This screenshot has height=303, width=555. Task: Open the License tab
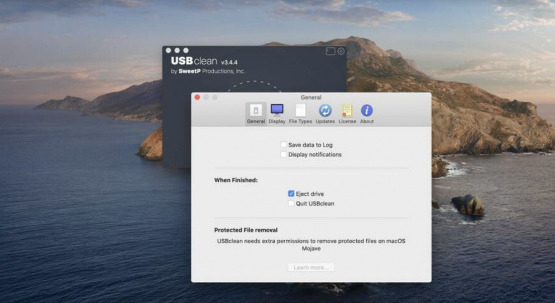click(347, 114)
